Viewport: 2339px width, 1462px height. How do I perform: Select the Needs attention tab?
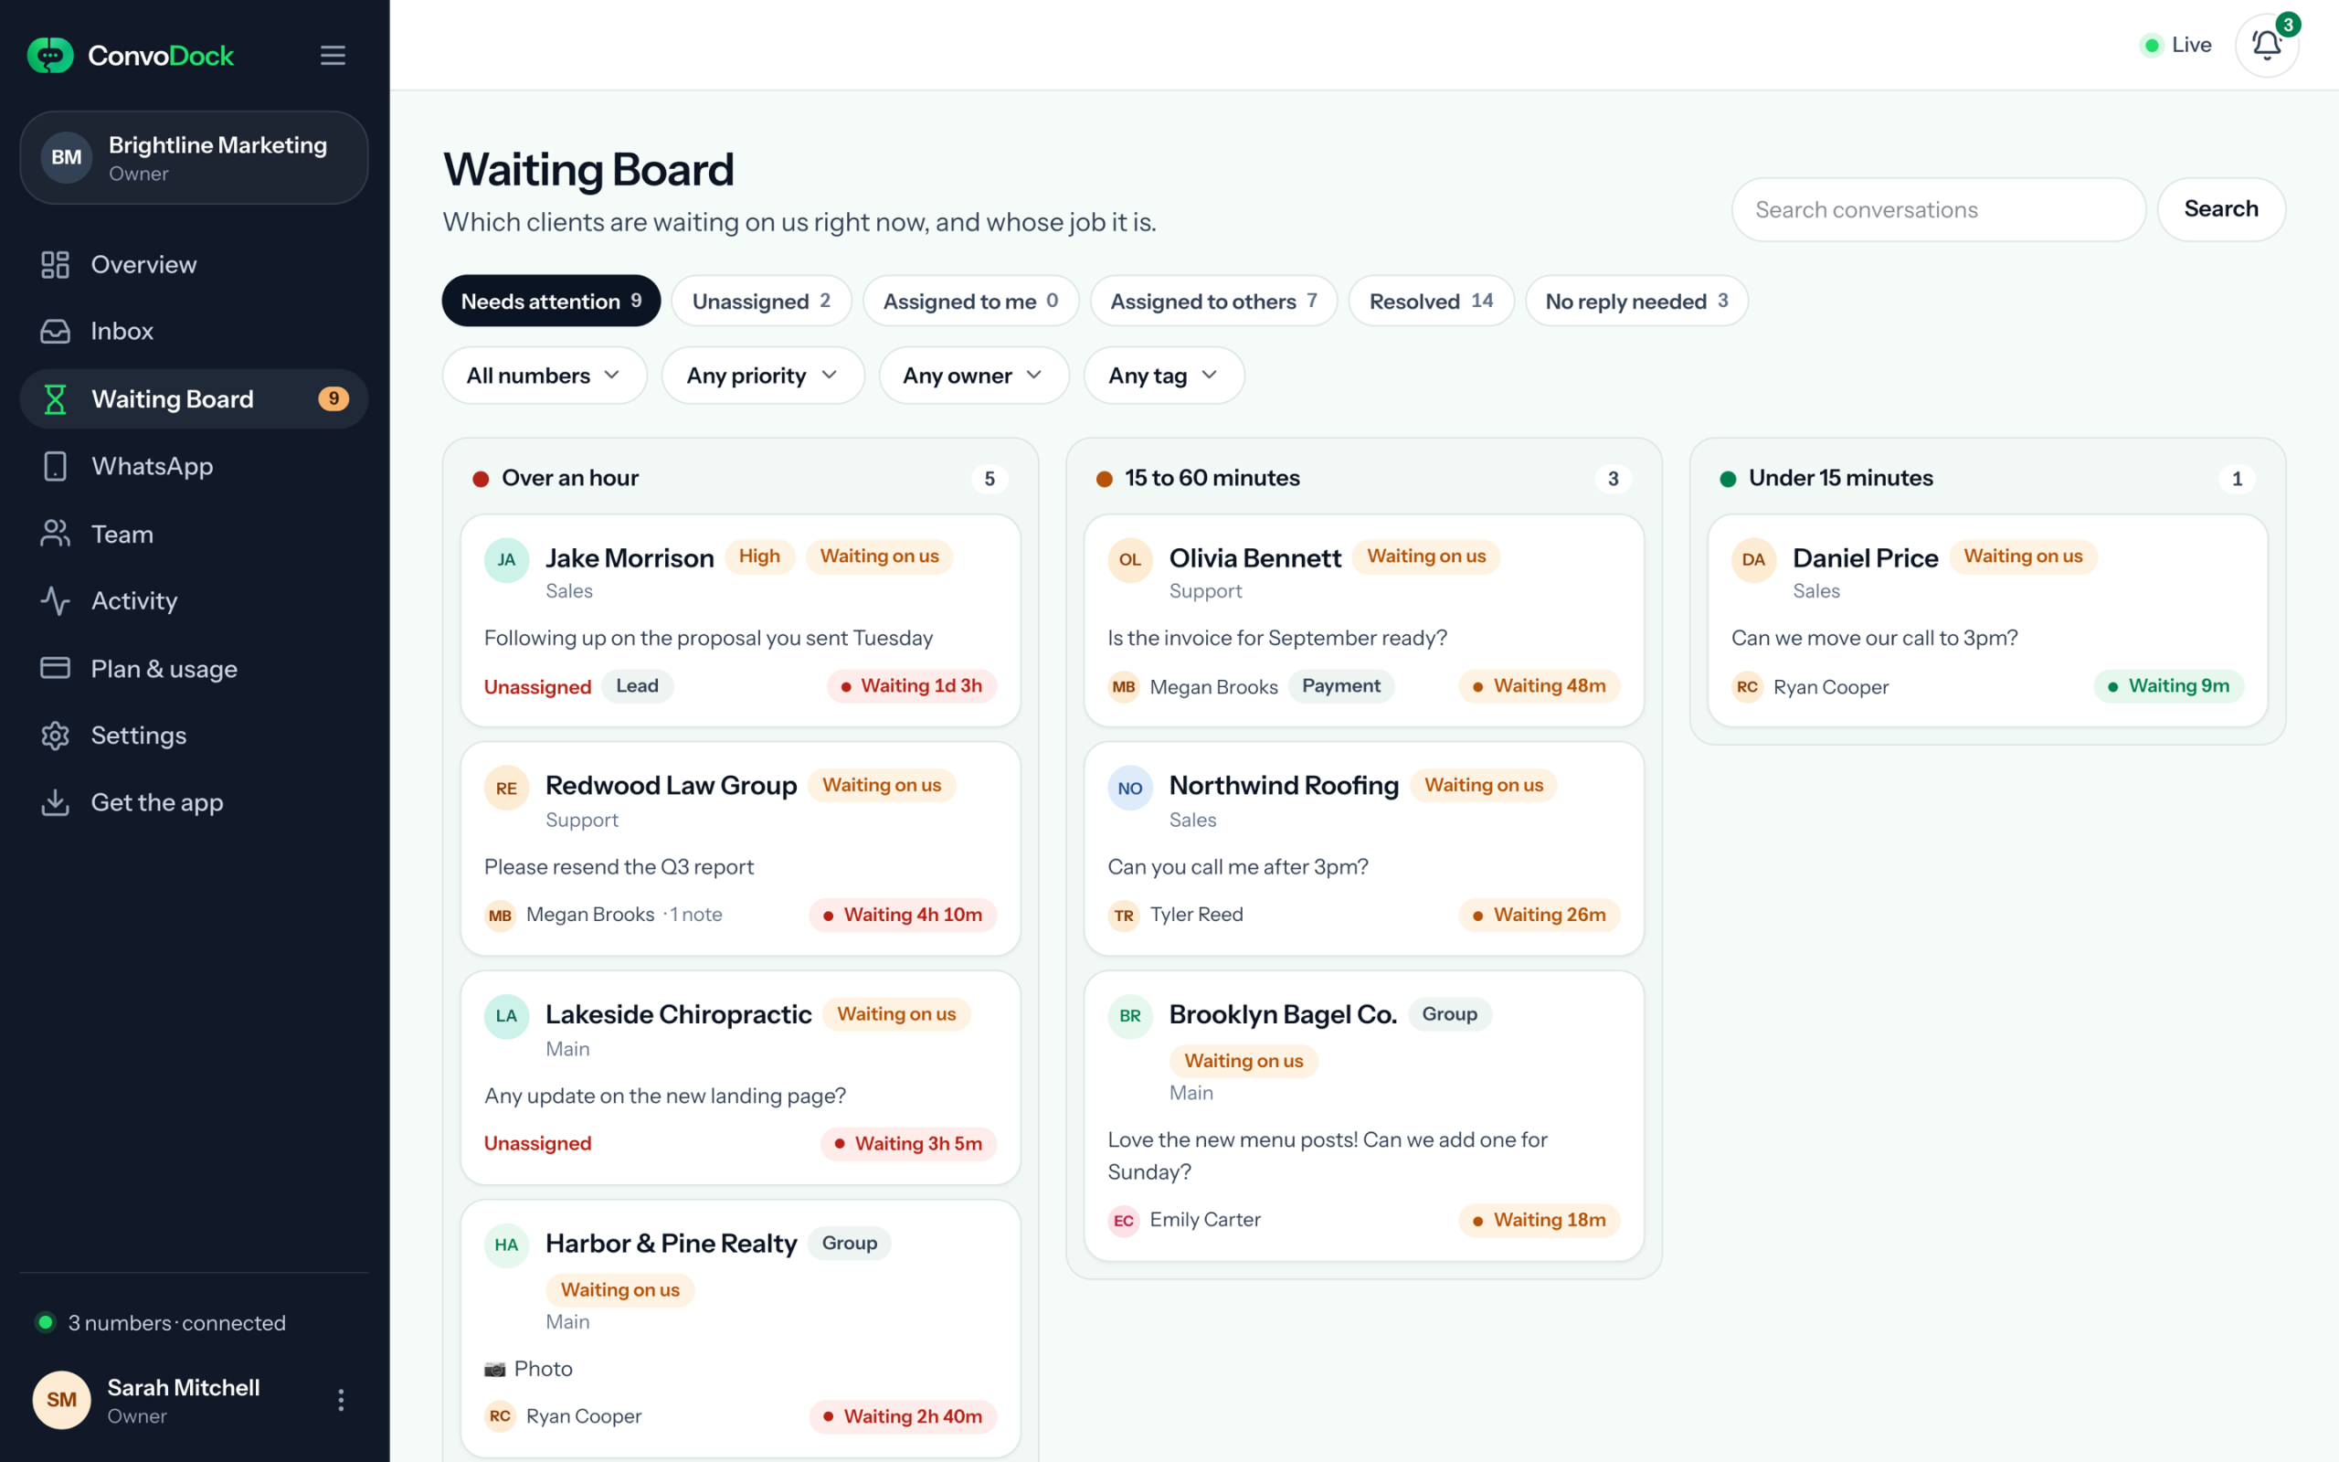[x=551, y=301]
